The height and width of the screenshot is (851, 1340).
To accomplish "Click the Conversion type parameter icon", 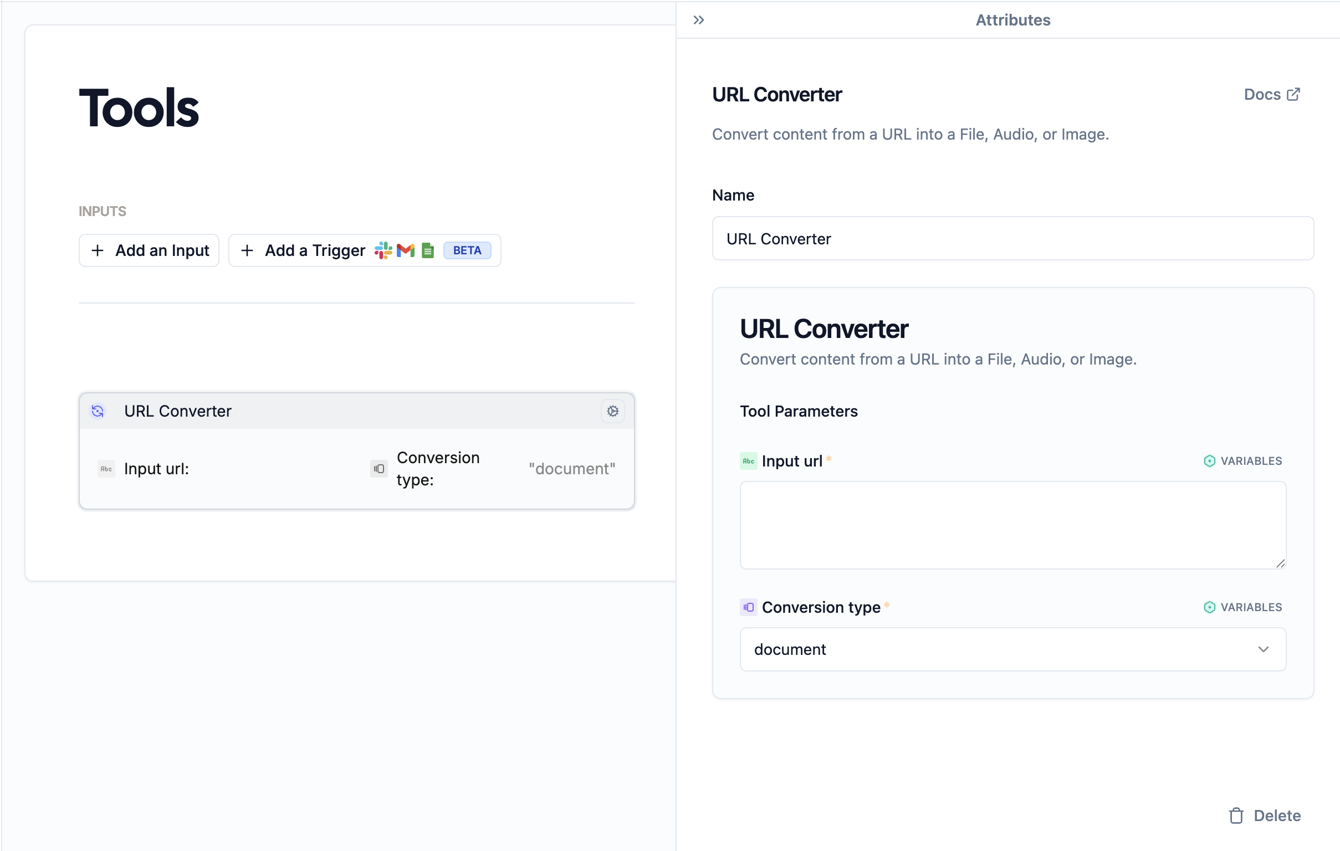I will 749,607.
